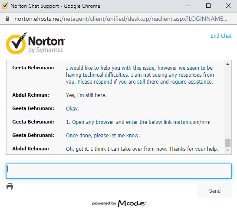This screenshot has width=237, height=208.
Task: Click the End Chat link
Action: (221, 36)
